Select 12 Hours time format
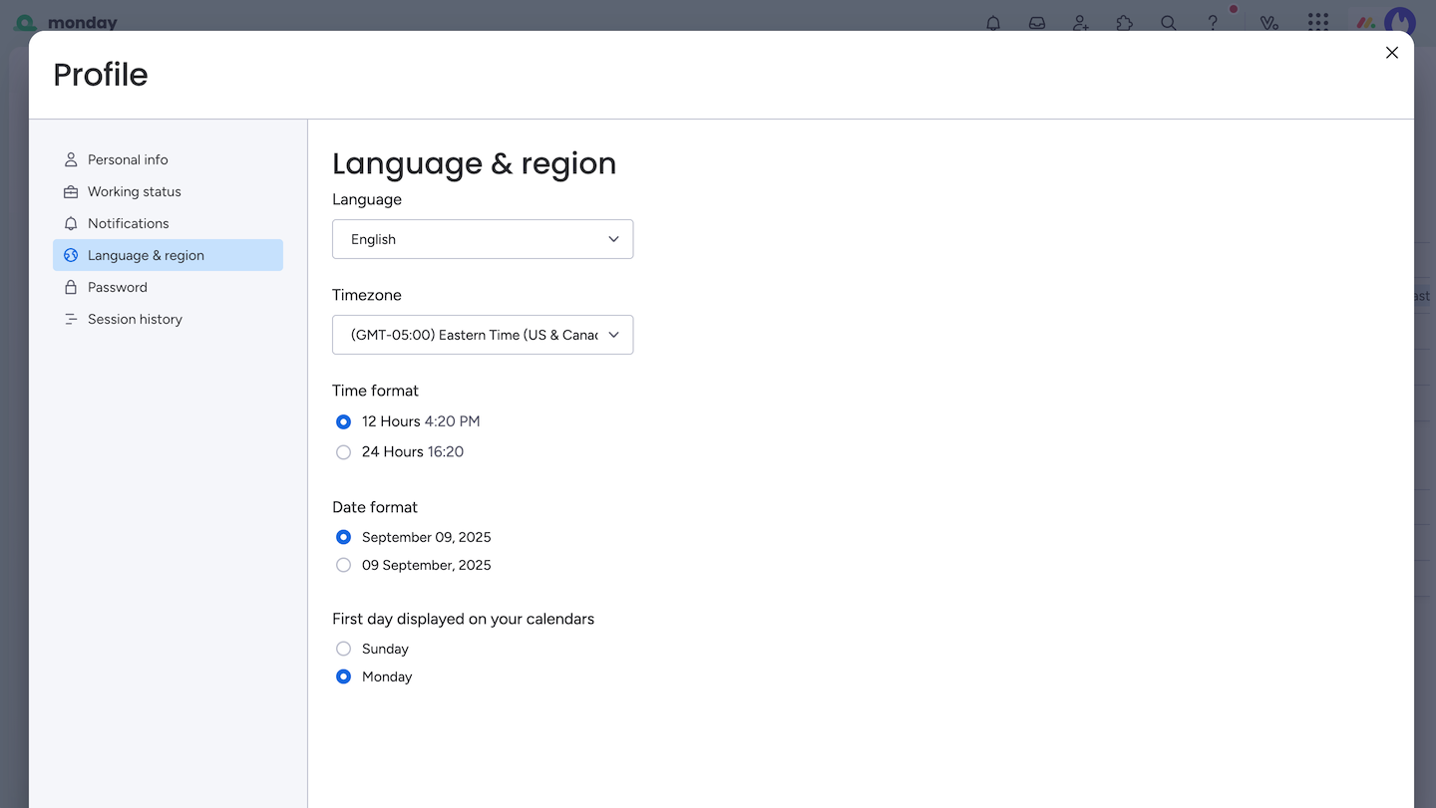1436x808 pixels. pyautogui.click(x=343, y=421)
